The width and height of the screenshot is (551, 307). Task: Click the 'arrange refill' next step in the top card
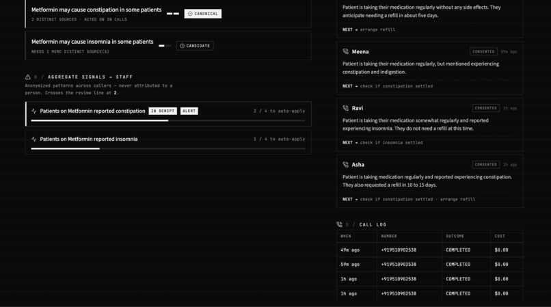[377, 29]
